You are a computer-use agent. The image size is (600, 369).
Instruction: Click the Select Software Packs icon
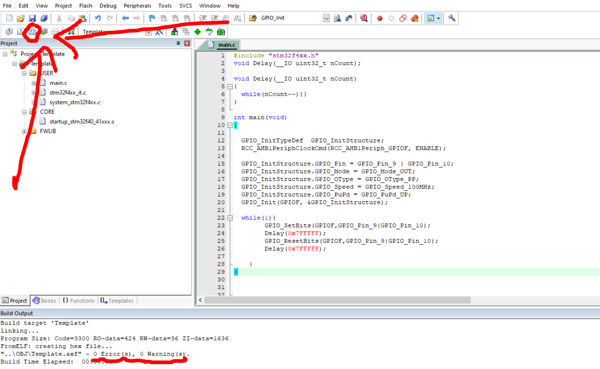209,32
